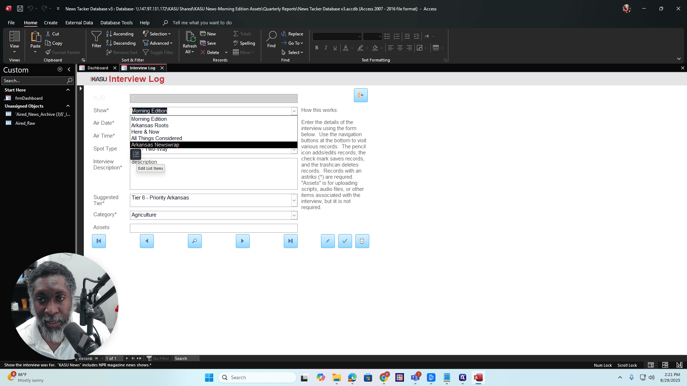Open Microsoft Access icon in taskbar

pyautogui.click(x=478, y=377)
